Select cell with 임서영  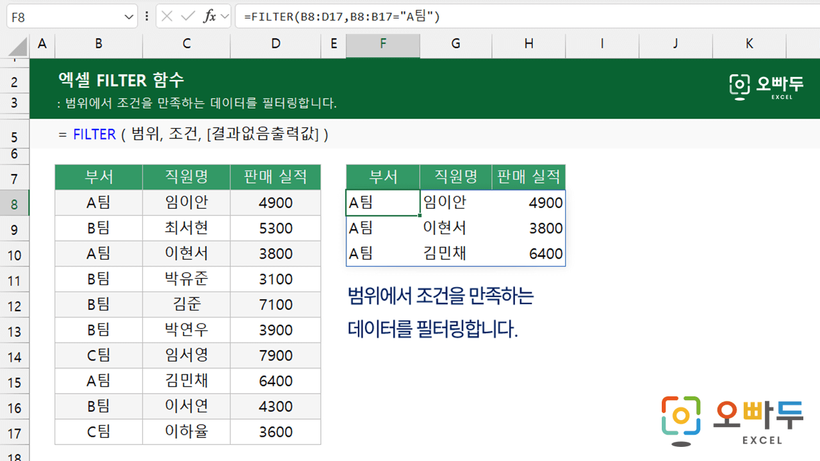pos(186,355)
